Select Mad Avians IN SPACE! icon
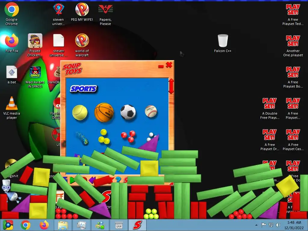The height and width of the screenshot is (231, 308). pyautogui.click(x=35, y=77)
